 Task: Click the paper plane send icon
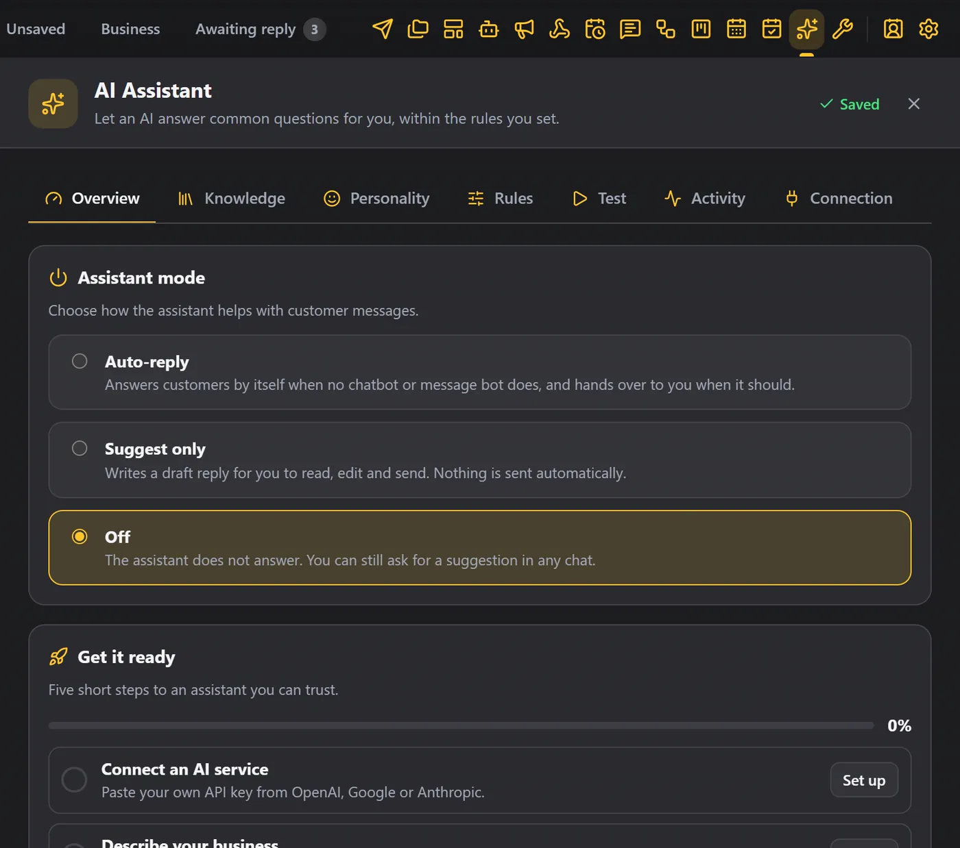[x=383, y=29]
